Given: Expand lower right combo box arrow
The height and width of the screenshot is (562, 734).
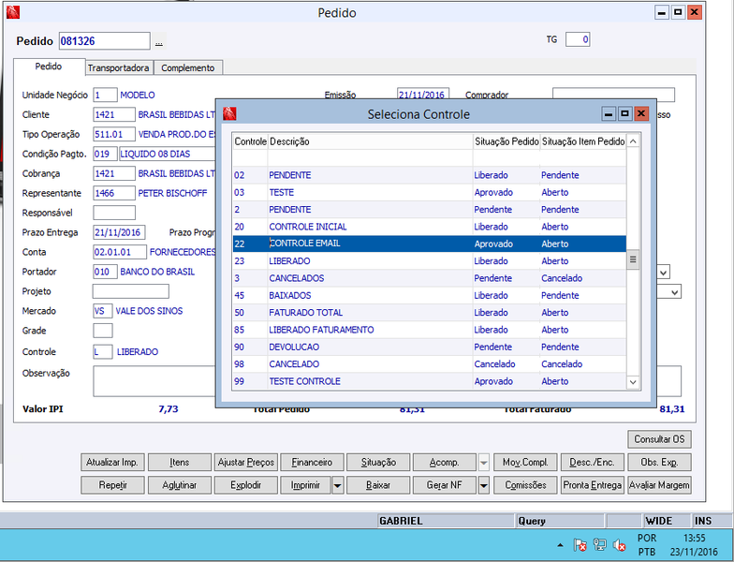Looking at the screenshot, I should pyautogui.click(x=674, y=292).
